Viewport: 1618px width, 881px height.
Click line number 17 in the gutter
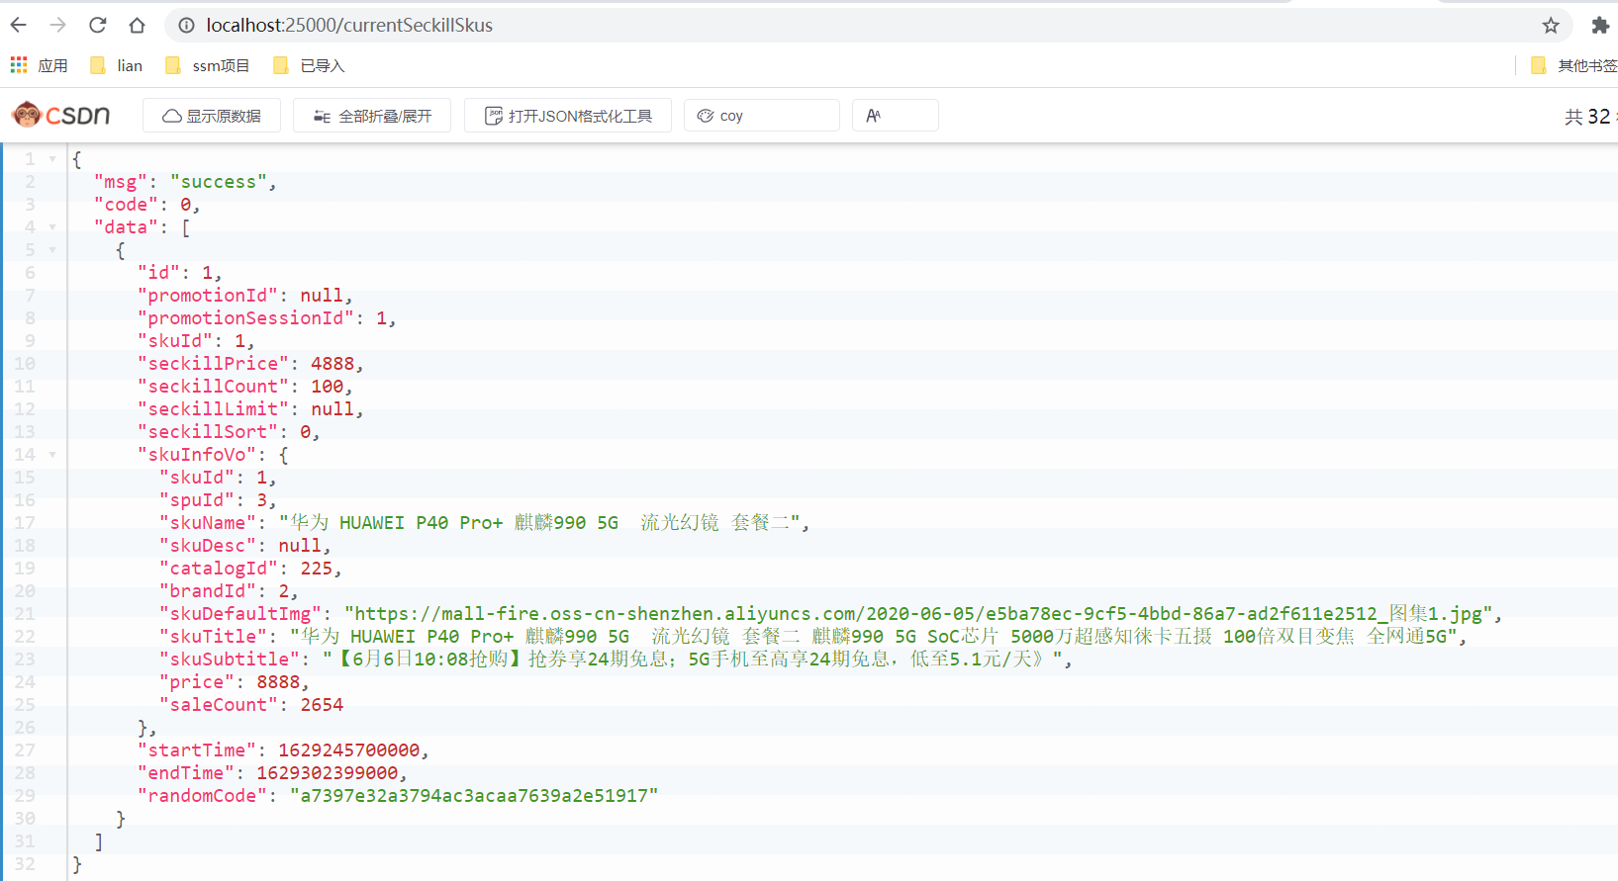coord(24,523)
